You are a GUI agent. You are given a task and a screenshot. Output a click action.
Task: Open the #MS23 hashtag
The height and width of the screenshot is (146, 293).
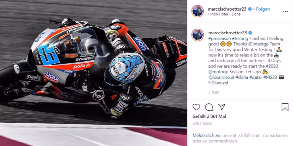270,78
